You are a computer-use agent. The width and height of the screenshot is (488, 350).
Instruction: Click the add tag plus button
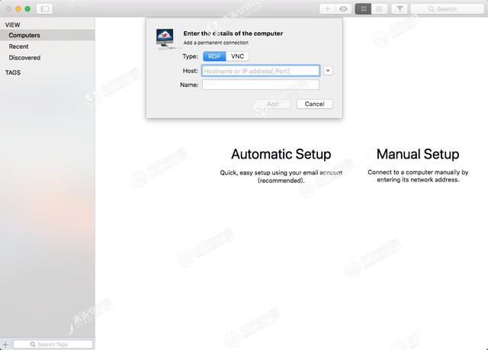click(x=6, y=344)
